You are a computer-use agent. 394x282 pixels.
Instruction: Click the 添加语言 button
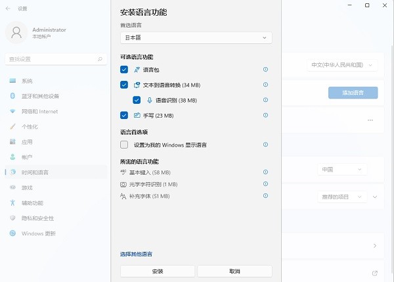353,93
